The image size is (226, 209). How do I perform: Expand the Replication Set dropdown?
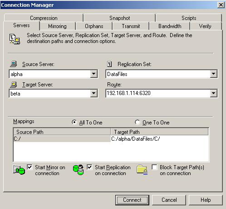click(x=213, y=74)
